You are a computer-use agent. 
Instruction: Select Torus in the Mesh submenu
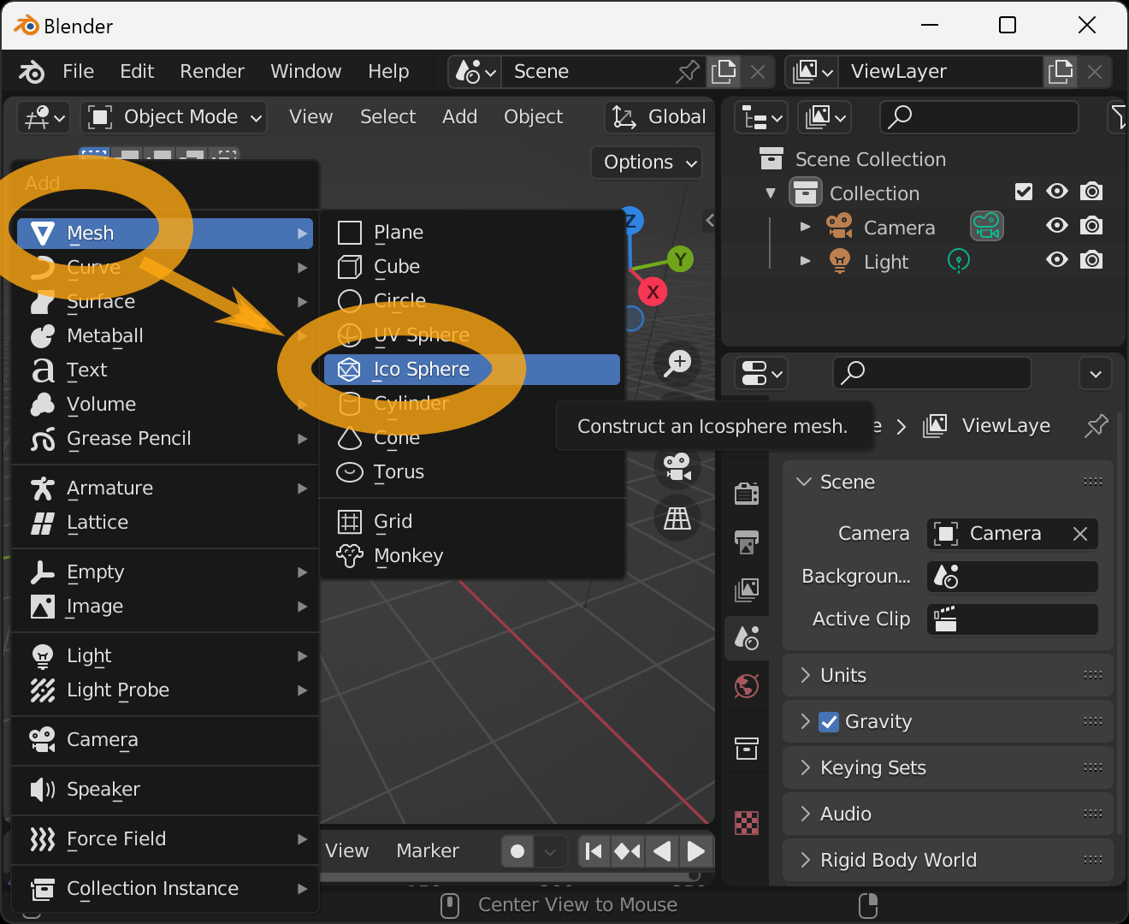472,472
